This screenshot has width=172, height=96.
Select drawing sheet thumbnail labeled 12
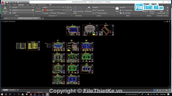coord(87,69)
